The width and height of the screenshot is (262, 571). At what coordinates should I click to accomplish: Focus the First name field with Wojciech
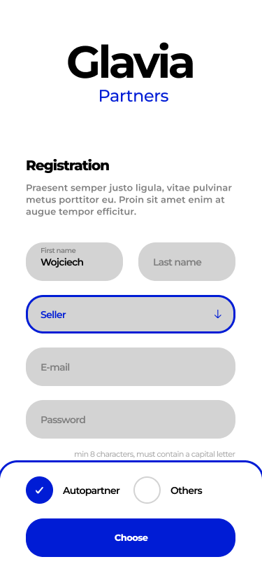pyautogui.click(x=74, y=261)
